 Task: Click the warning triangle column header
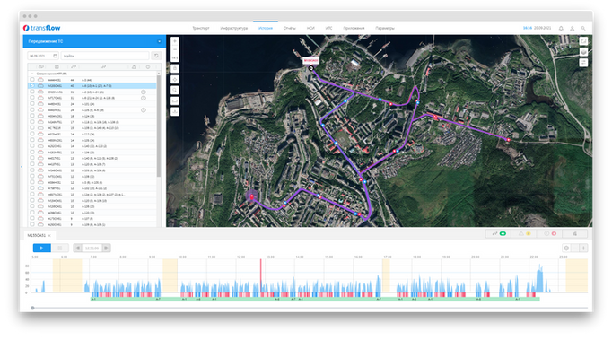[134, 67]
